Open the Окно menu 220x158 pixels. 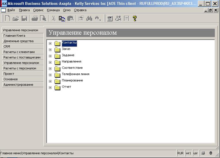click(x=67, y=10)
